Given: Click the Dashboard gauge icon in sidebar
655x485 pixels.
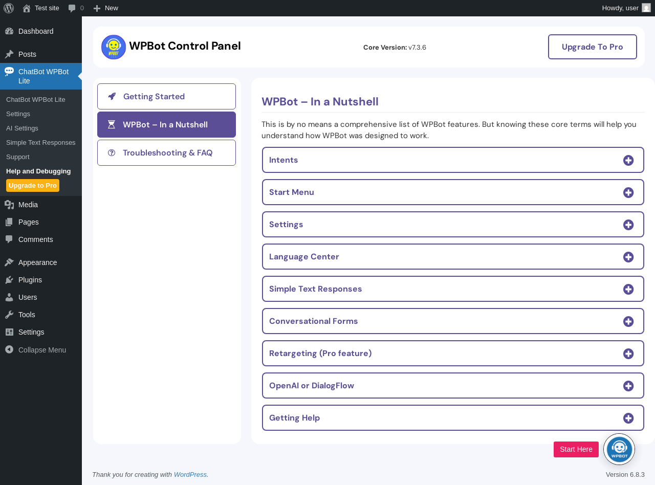Looking at the screenshot, I should click(x=9, y=31).
